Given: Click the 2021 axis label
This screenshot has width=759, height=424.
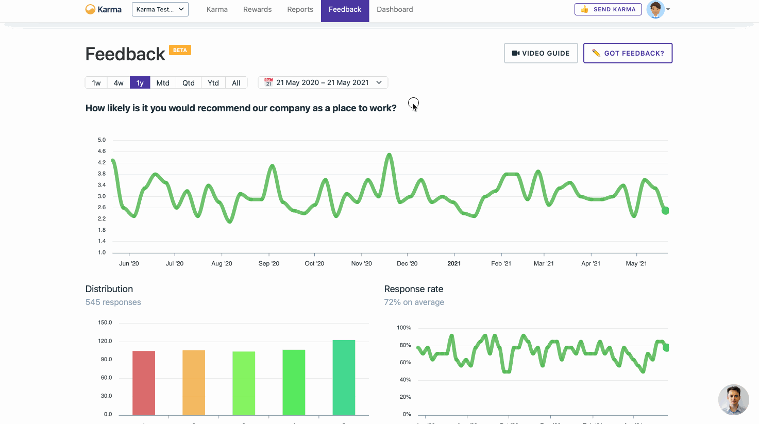Looking at the screenshot, I should tap(454, 263).
